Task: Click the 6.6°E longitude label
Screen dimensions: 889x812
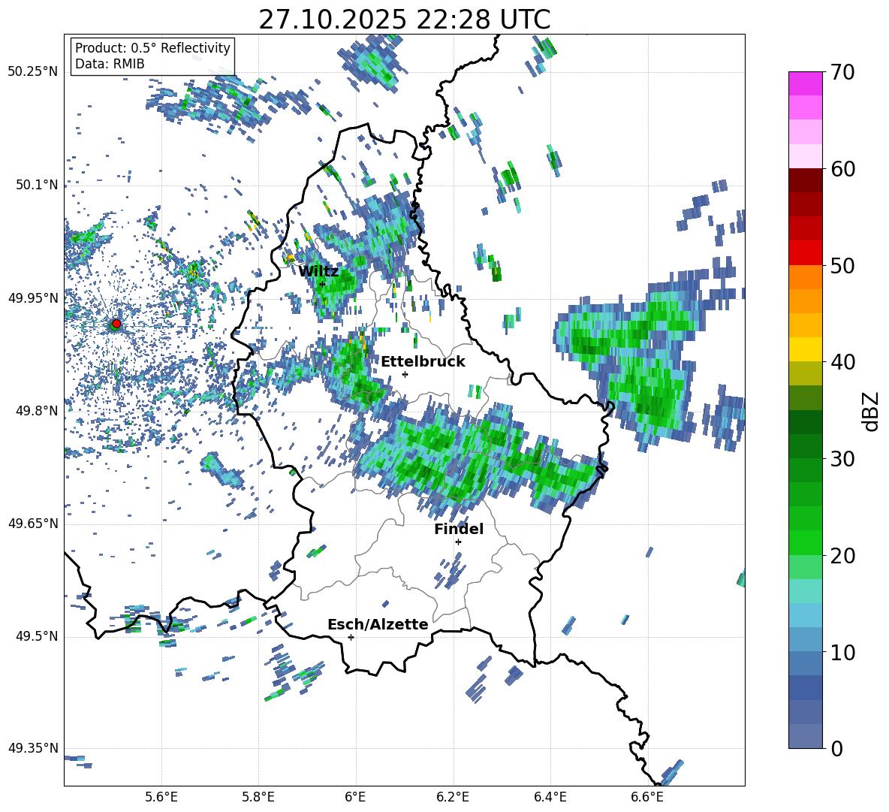Action: (647, 797)
